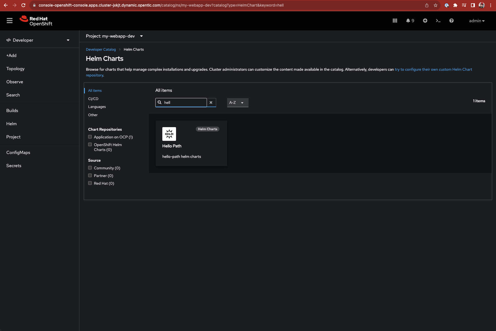Open the Developer Catalog breadcrumb link
496x331 pixels.
coord(101,49)
